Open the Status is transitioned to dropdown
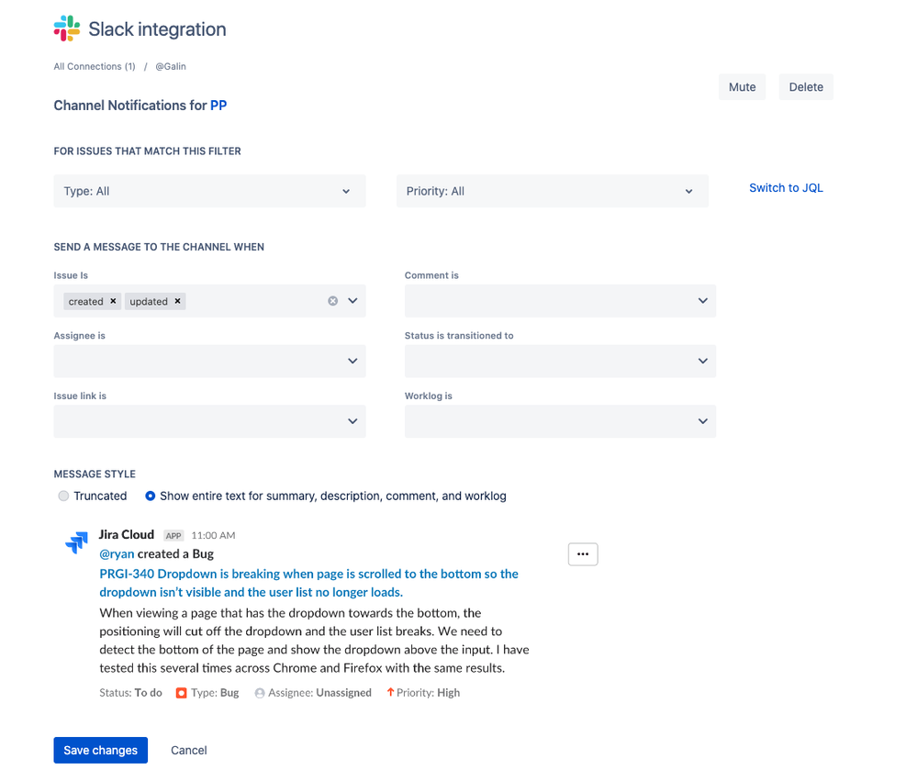 coord(560,362)
